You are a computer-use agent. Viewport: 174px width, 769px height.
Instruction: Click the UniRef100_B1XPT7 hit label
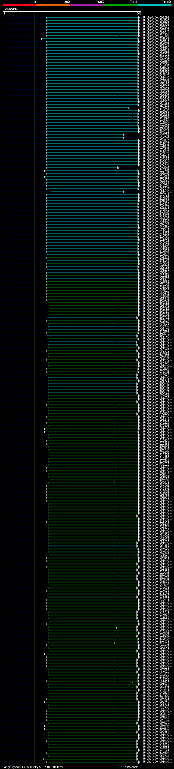156,333
